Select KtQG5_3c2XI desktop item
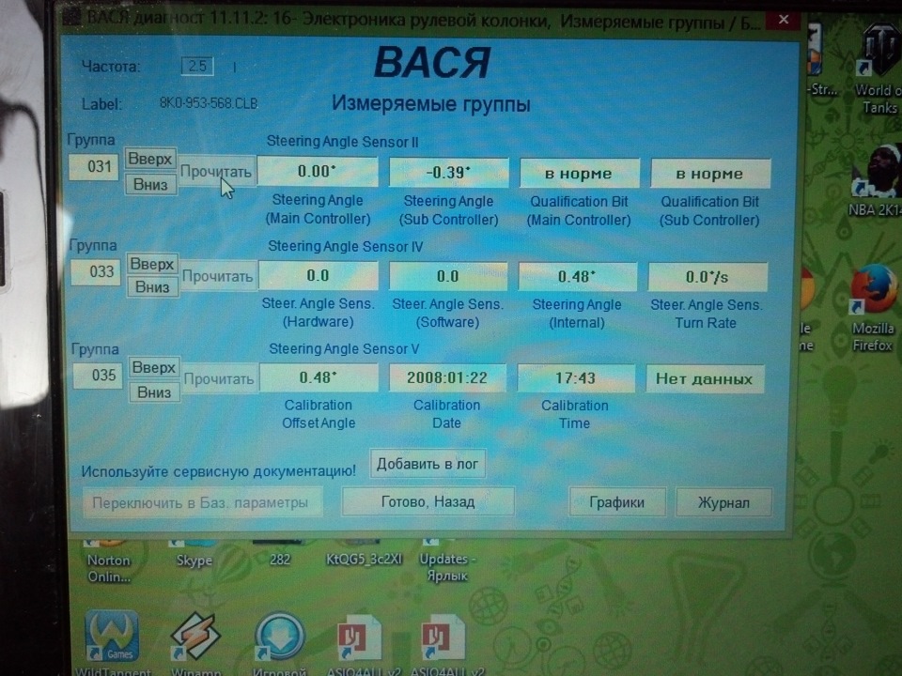Image resolution: width=902 pixels, height=676 pixels. (x=364, y=559)
